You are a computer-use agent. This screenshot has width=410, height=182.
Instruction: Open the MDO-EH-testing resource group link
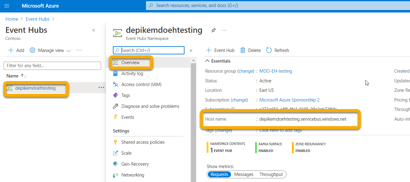276,71
